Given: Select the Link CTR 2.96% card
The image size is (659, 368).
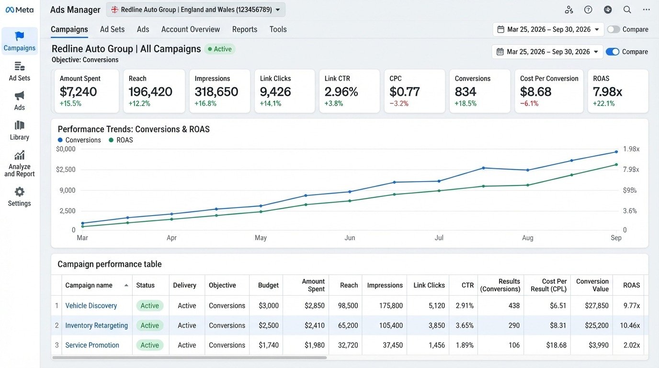Looking at the screenshot, I should tap(350, 91).
